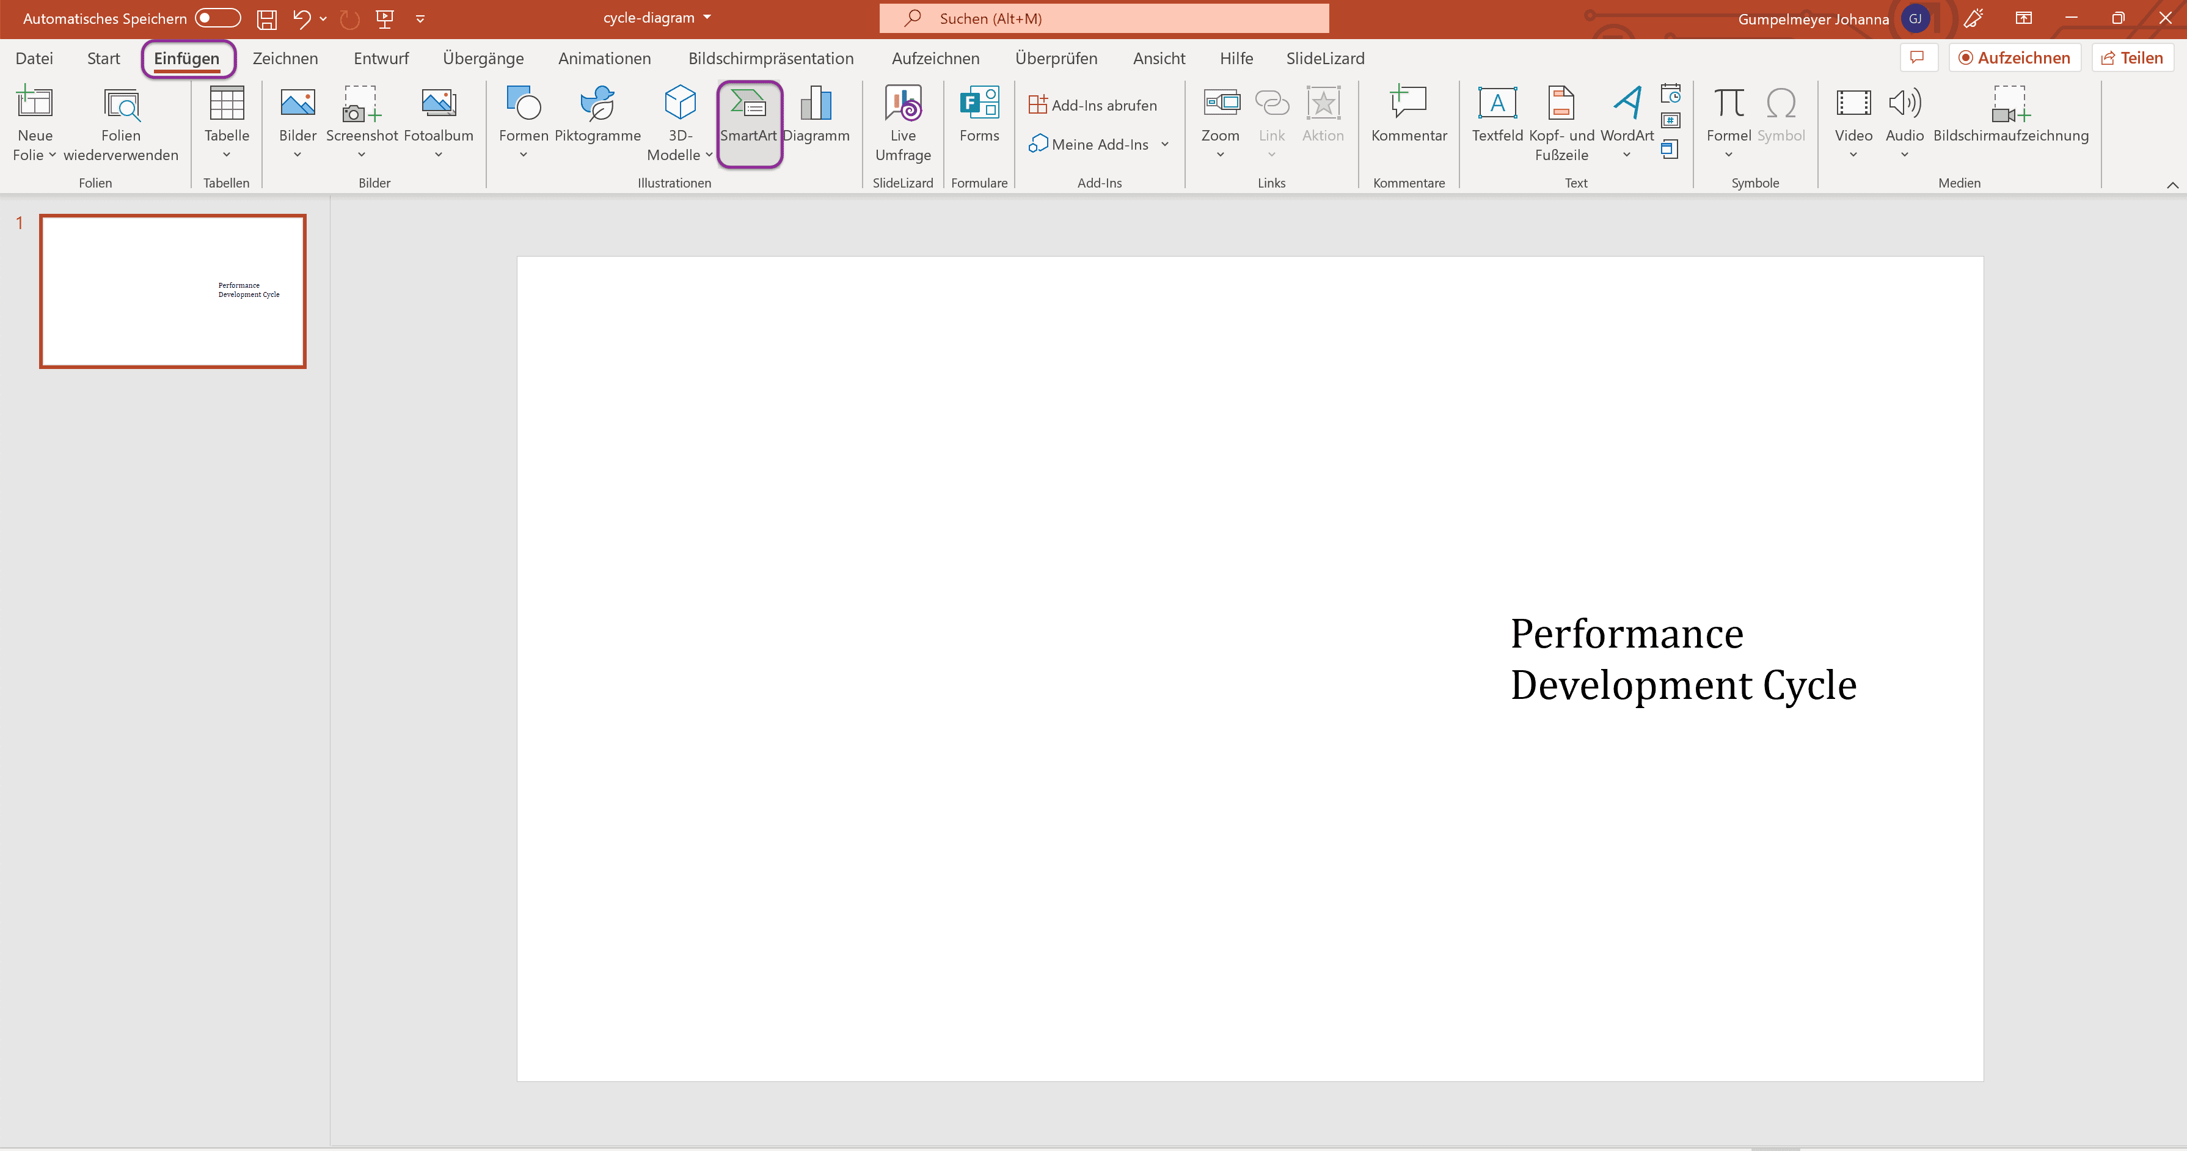
Task: Switch to the Entwurf tab
Action: tap(381, 59)
